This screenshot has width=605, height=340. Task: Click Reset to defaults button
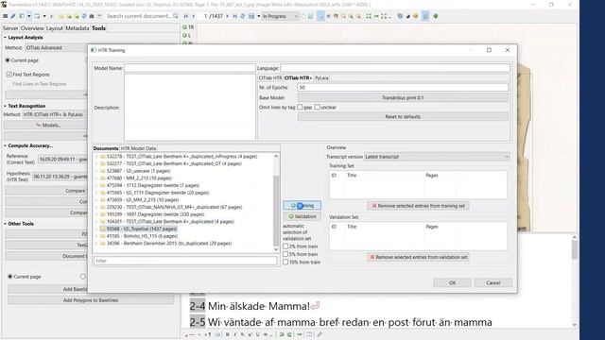click(403, 116)
